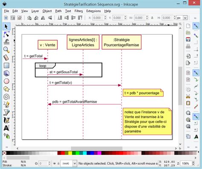Click the Export file icon
Screen dimensions: 202x169
(188, 63)
